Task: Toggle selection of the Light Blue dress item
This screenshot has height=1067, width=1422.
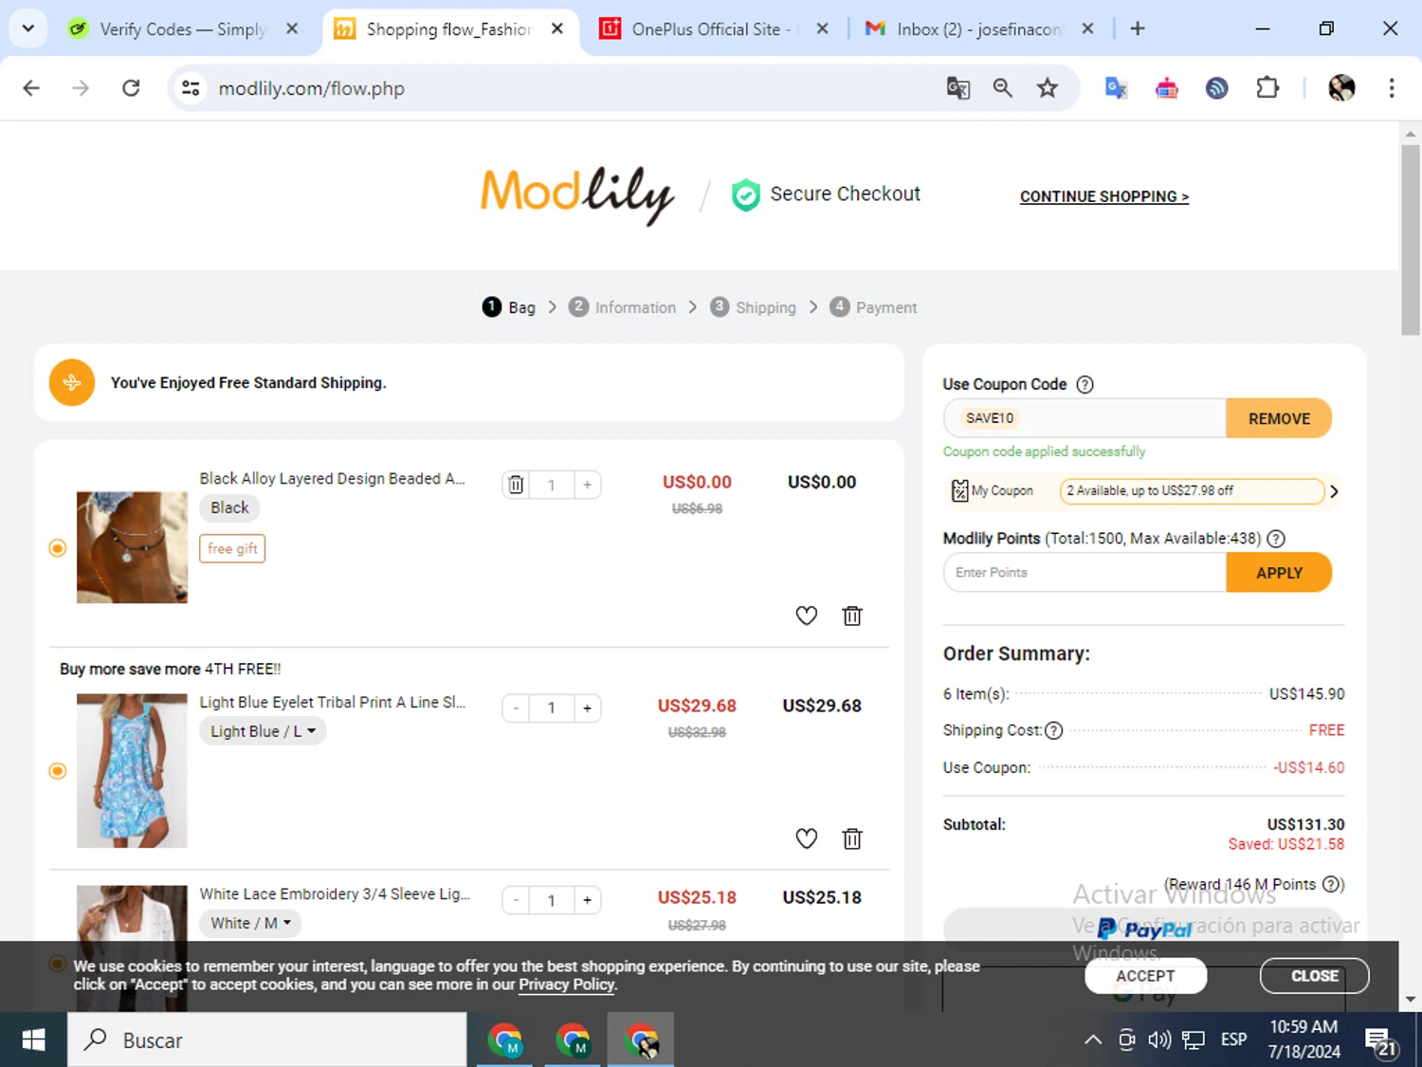Action: 58,771
